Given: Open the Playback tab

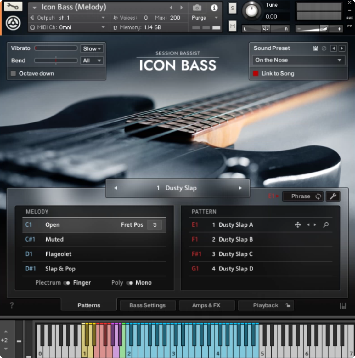Looking at the screenshot, I should pos(266,305).
